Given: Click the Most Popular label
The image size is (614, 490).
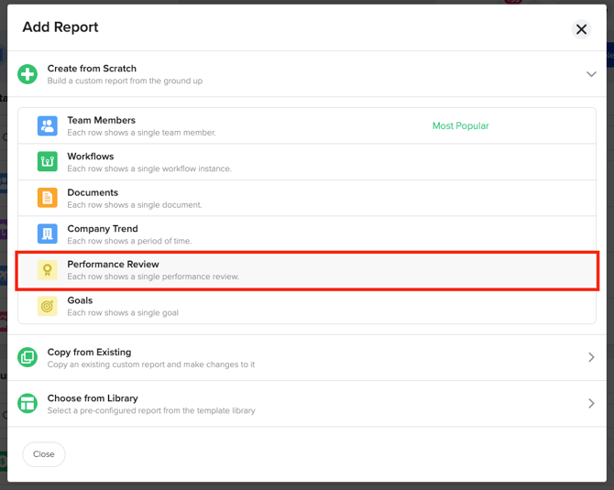Looking at the screenshot, I should (460, 126).
